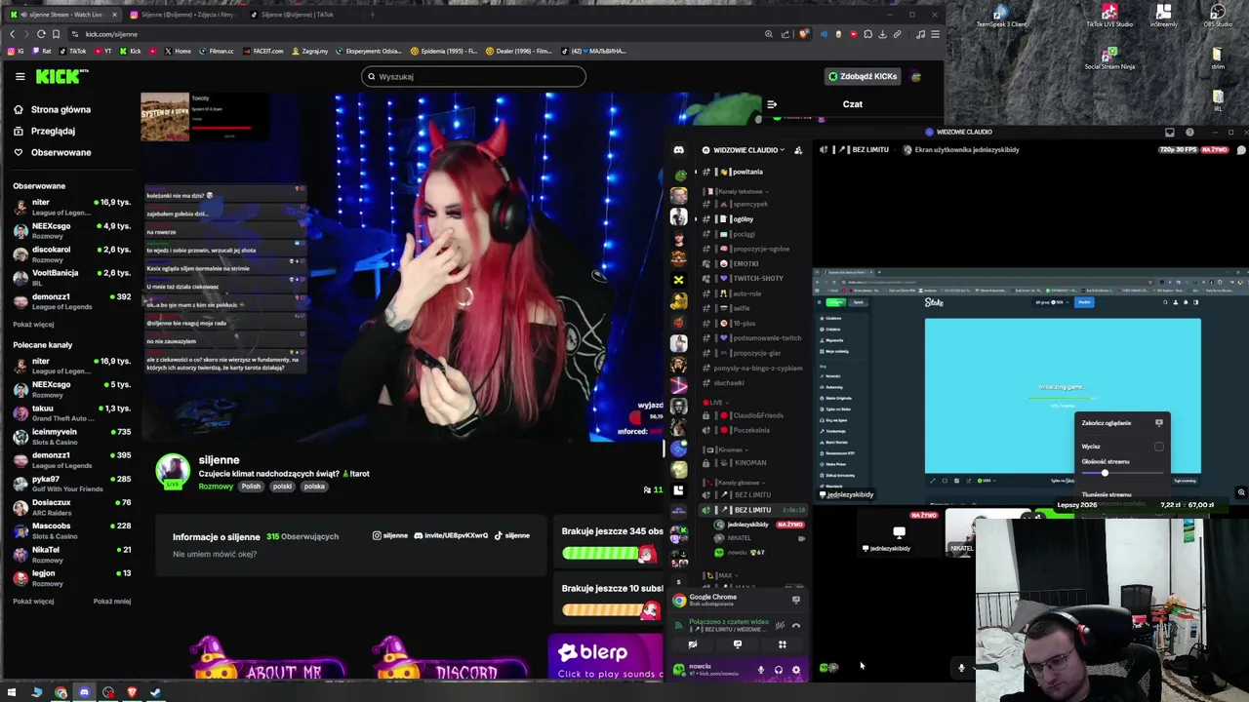Collapse the Kanały tekstowe category

(740, 191)
